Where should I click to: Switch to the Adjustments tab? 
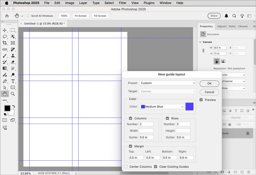click(221, 26)
